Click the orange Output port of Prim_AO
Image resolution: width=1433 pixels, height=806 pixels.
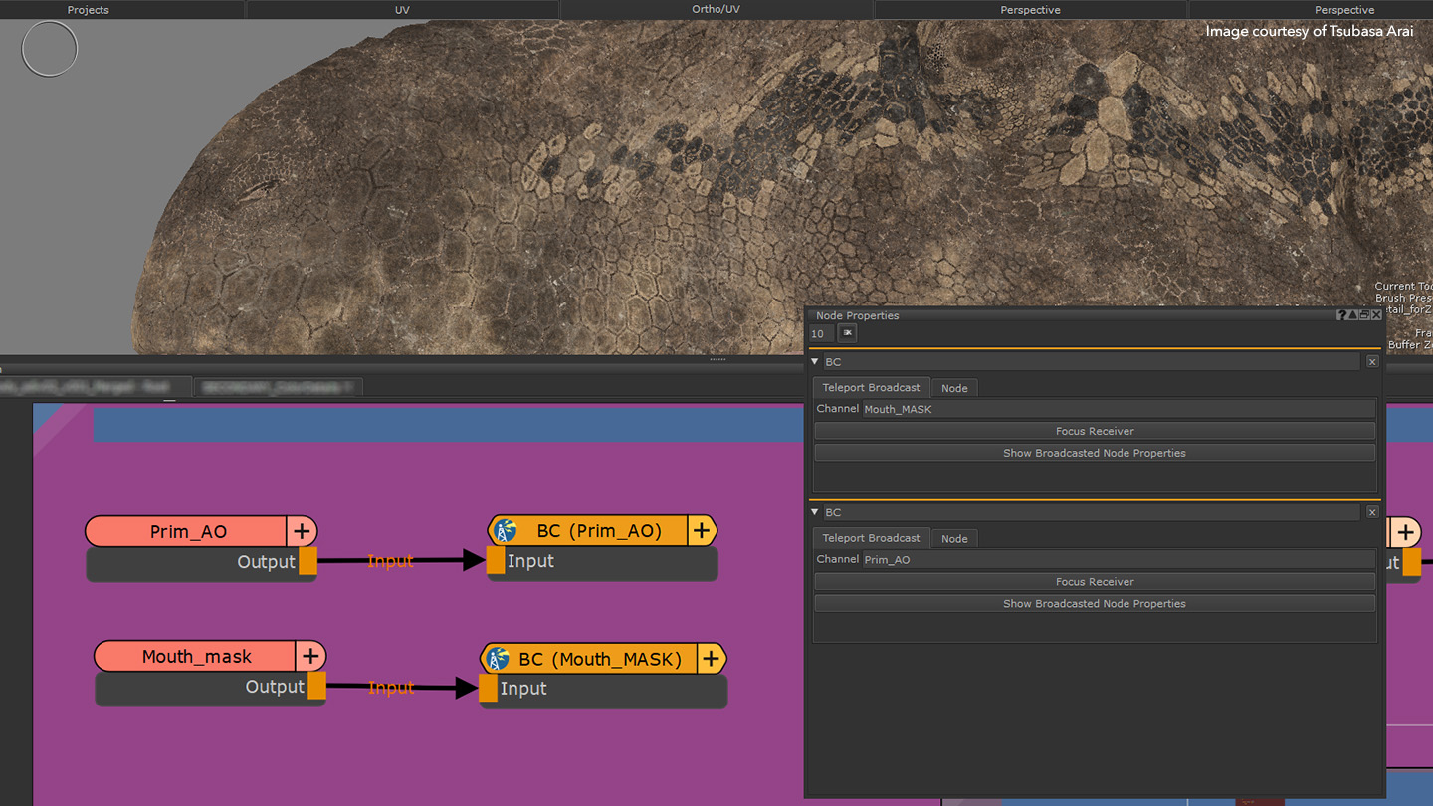[x=307, y=561]
